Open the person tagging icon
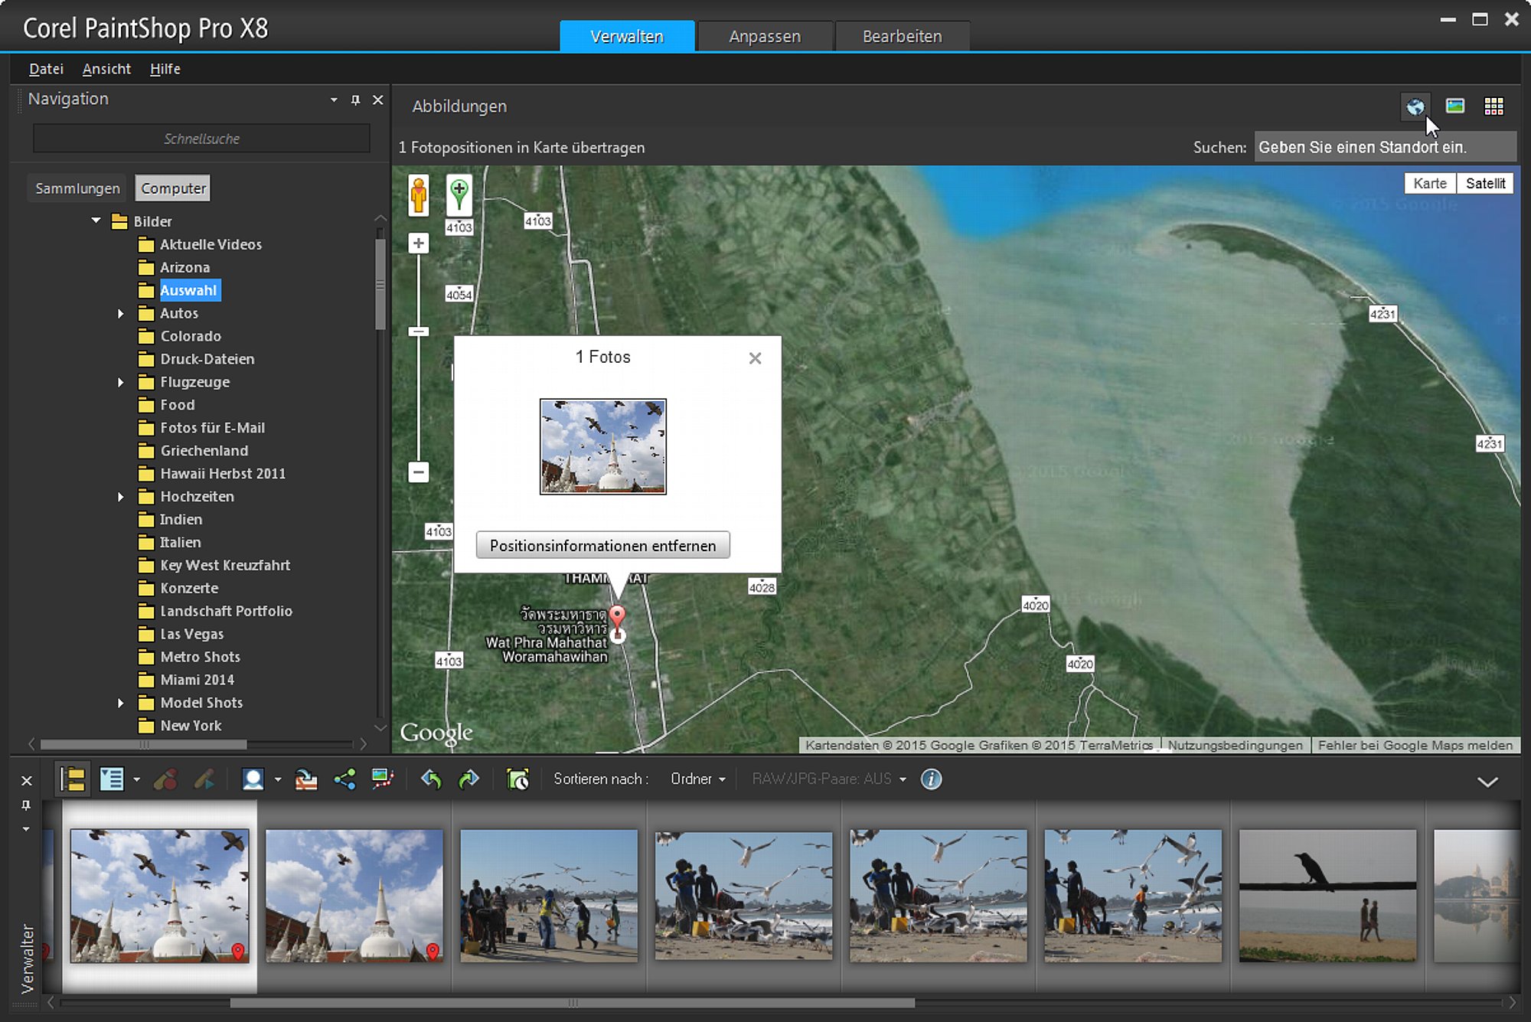 tap(253, 779)
